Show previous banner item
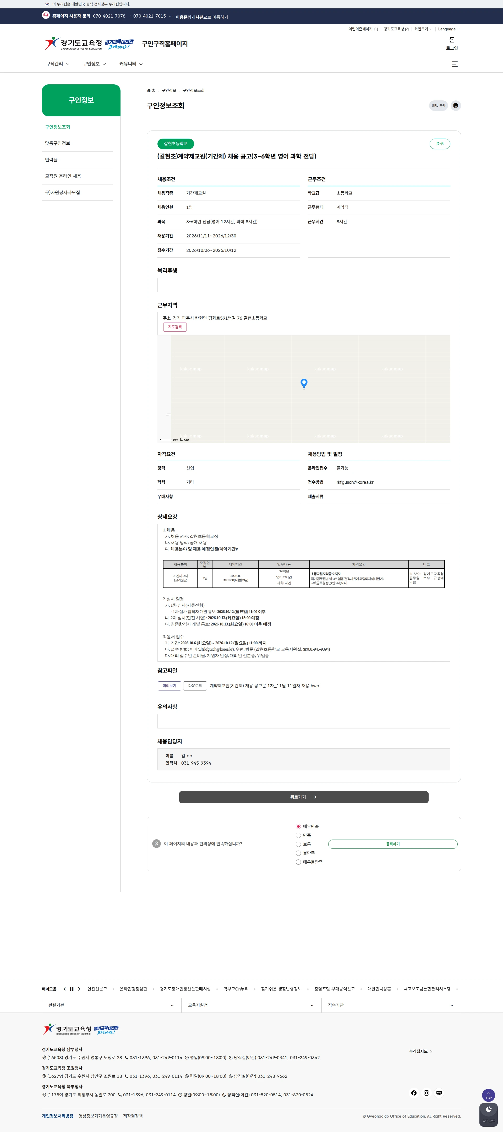This screenshot has height=1132, width=503. (x=64, y=989)
